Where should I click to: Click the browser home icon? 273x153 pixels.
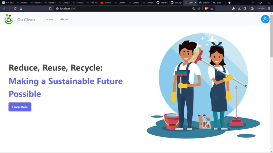(21, 8)
